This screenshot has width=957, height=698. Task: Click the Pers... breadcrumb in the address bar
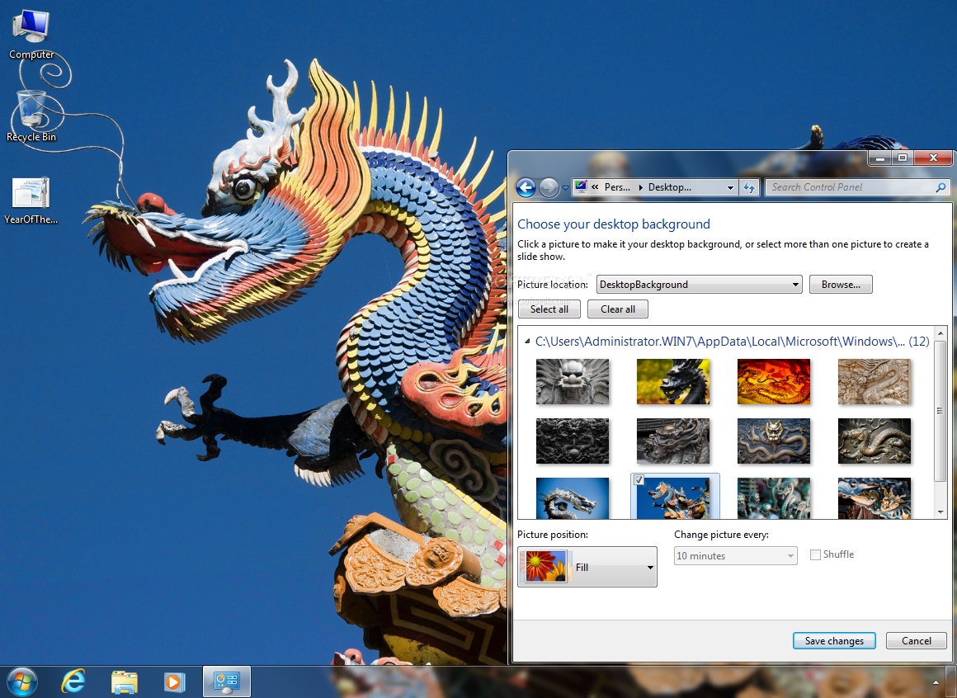[617, 187]
